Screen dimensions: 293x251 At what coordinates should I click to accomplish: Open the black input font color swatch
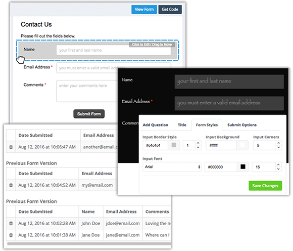coord(242,167)
